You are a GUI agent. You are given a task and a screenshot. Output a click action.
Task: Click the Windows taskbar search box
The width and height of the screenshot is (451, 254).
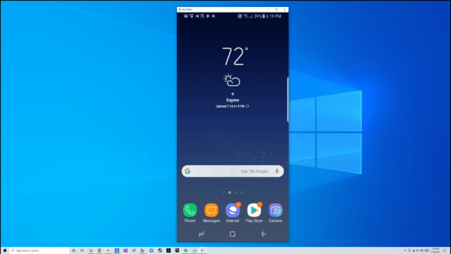click(x=39, y=251)
